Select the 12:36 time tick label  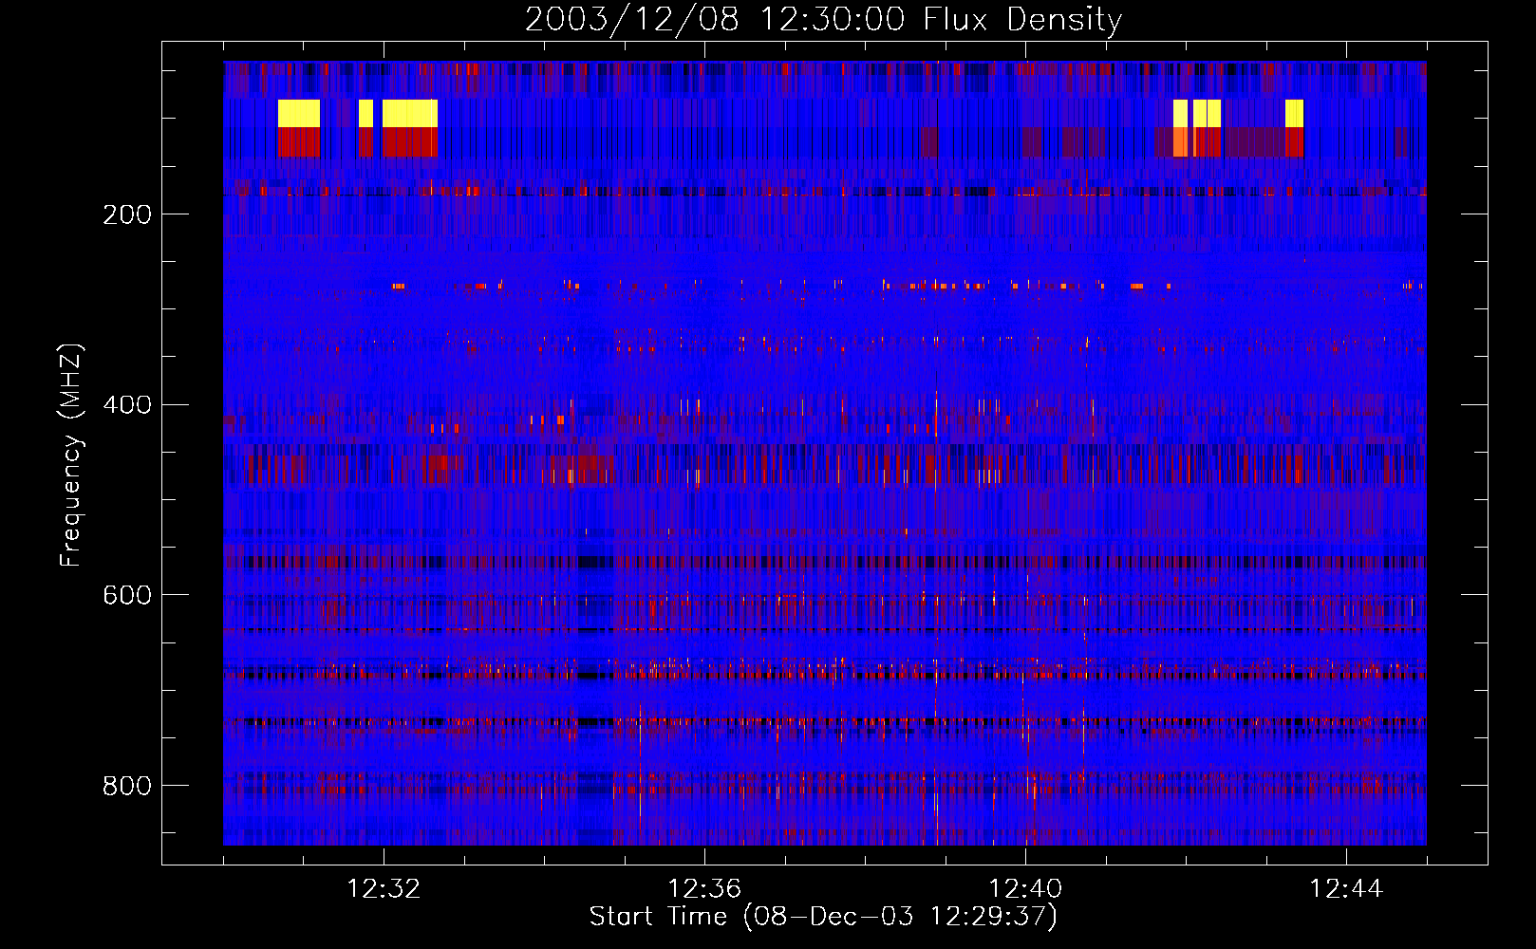[x=704, y=889]
